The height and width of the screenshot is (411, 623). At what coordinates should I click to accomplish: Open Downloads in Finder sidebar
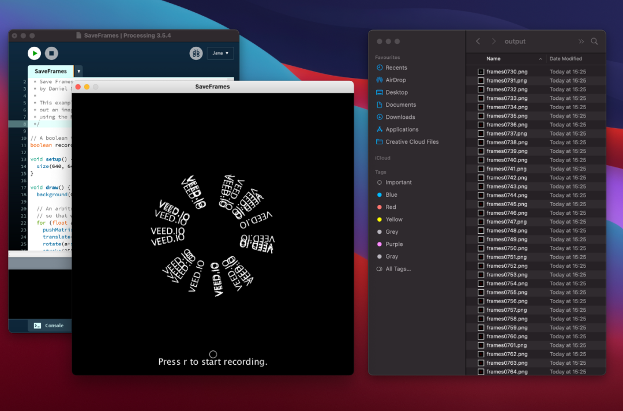(395, 117)
